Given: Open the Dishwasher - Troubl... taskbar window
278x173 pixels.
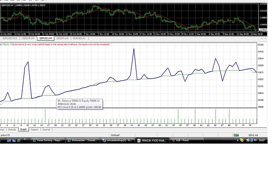Looking at the screenshot, I should [82, 140].
